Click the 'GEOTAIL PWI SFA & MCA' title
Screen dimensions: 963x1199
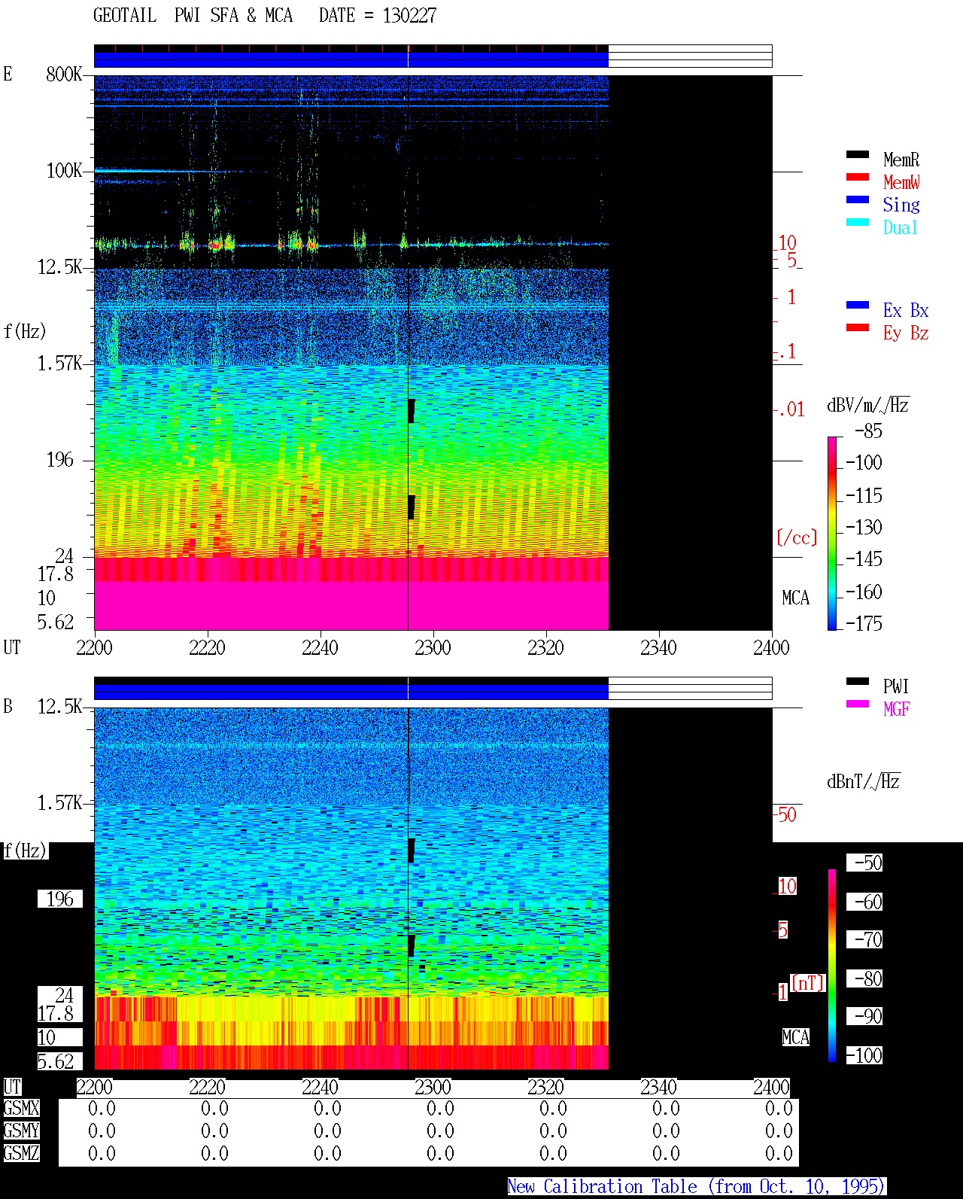point(193,16)
